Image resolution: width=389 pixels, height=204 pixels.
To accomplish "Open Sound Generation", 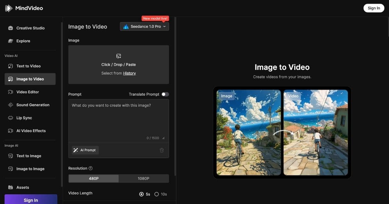I will [33, 105].
